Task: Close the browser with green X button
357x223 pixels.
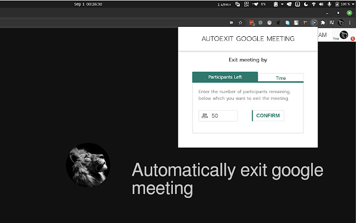Action: (x=349, y=13)
